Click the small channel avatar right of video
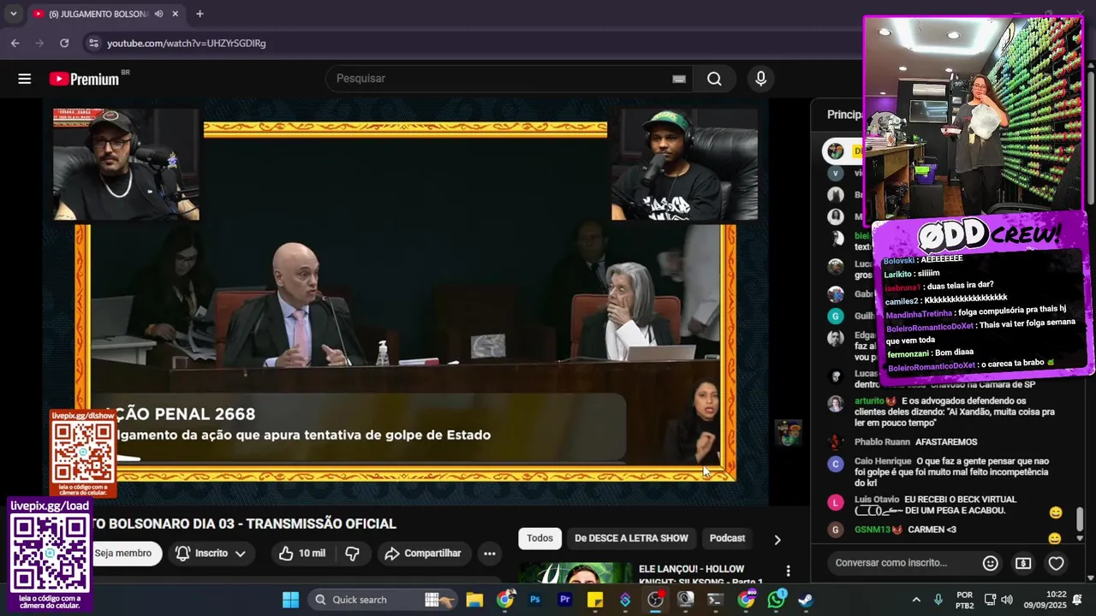The image size is (1096, 616). click(789, 433)
